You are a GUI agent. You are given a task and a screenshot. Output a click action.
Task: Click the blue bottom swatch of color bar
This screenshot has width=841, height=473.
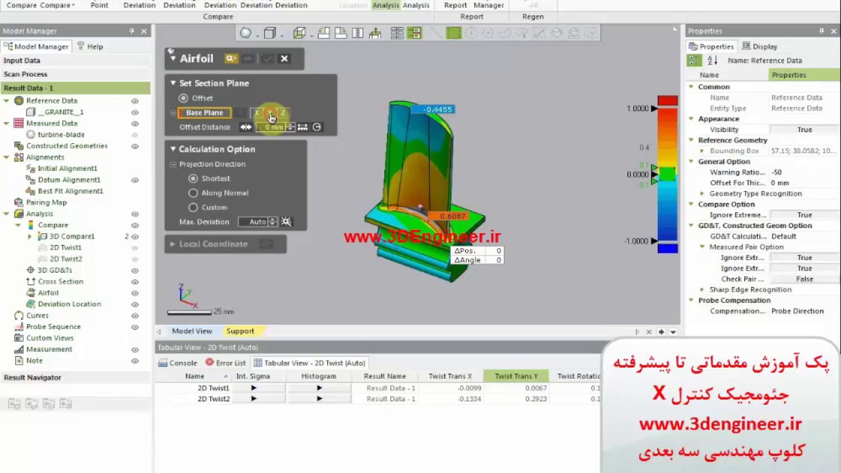click(668, 248)
